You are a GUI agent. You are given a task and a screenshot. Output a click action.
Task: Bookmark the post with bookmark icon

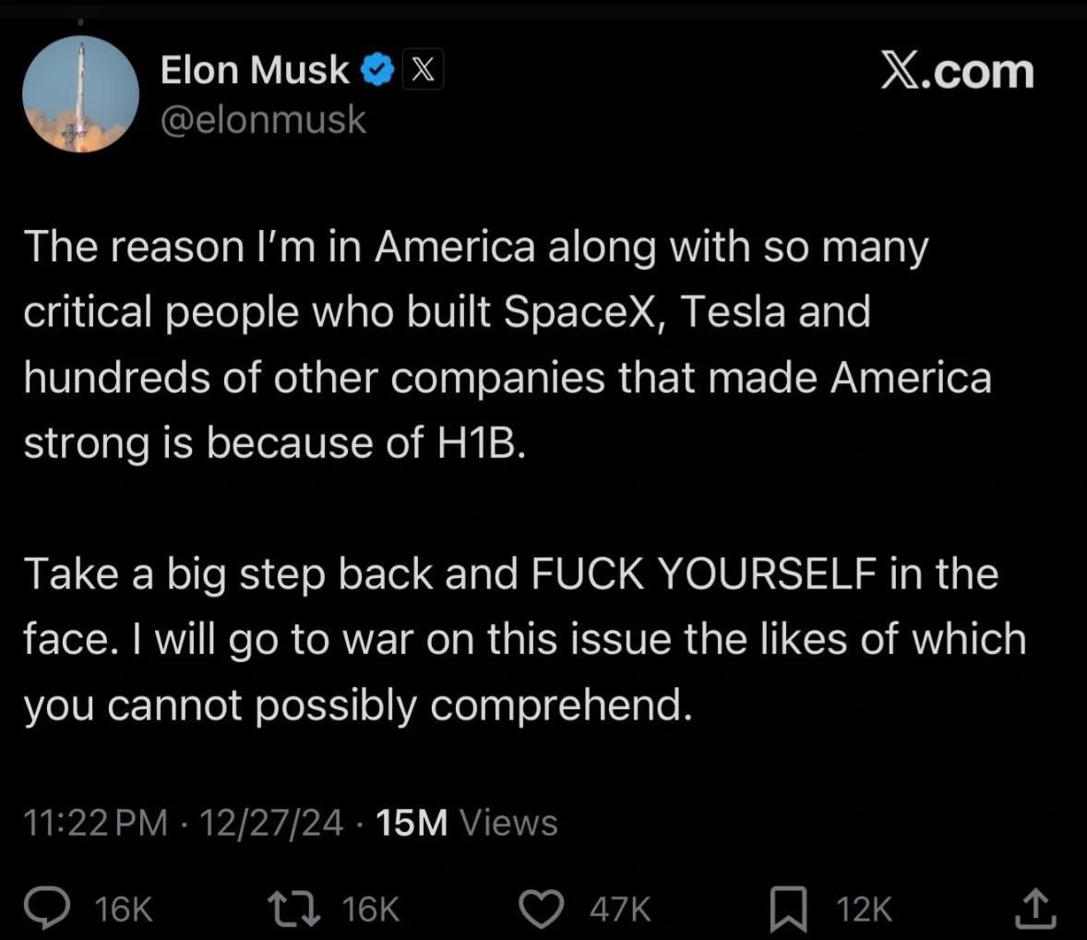pos(788,909)
